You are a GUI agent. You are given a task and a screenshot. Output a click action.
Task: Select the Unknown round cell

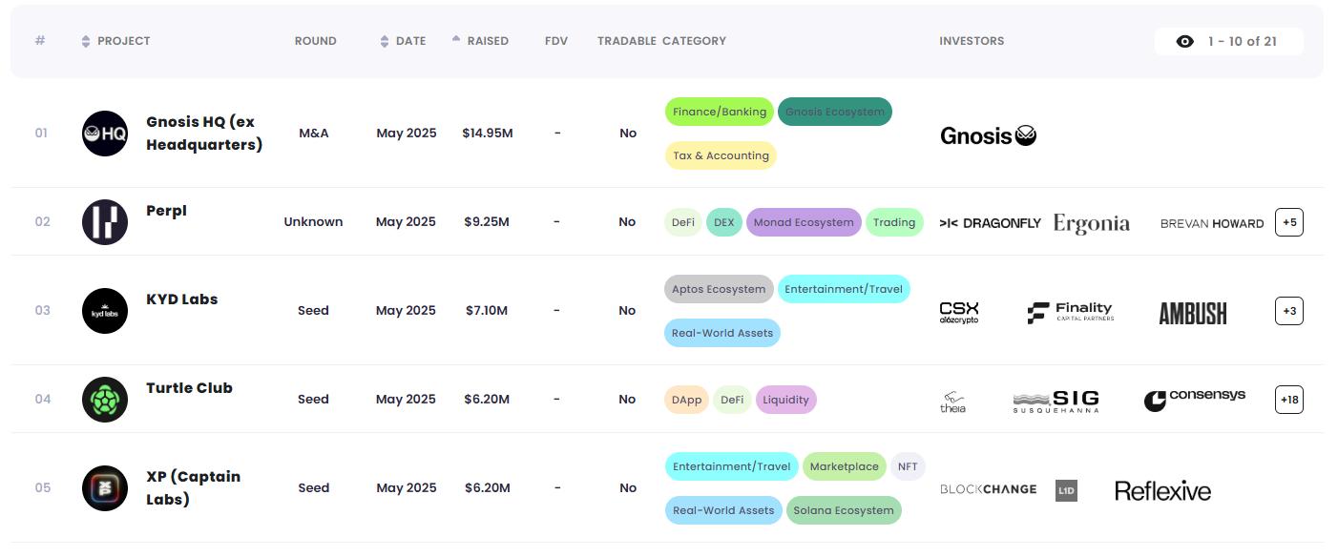(313, 222)
